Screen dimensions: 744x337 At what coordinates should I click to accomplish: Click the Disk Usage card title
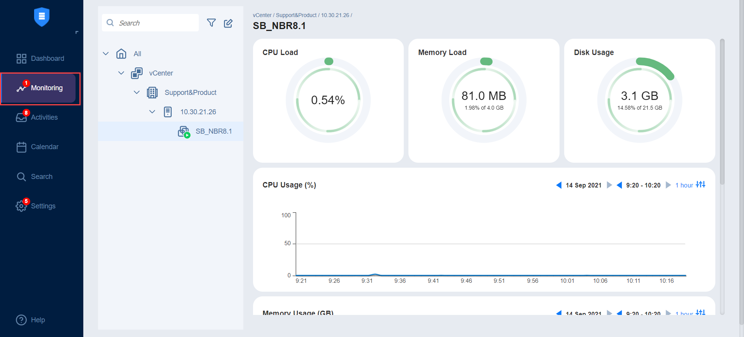point(594,52)
